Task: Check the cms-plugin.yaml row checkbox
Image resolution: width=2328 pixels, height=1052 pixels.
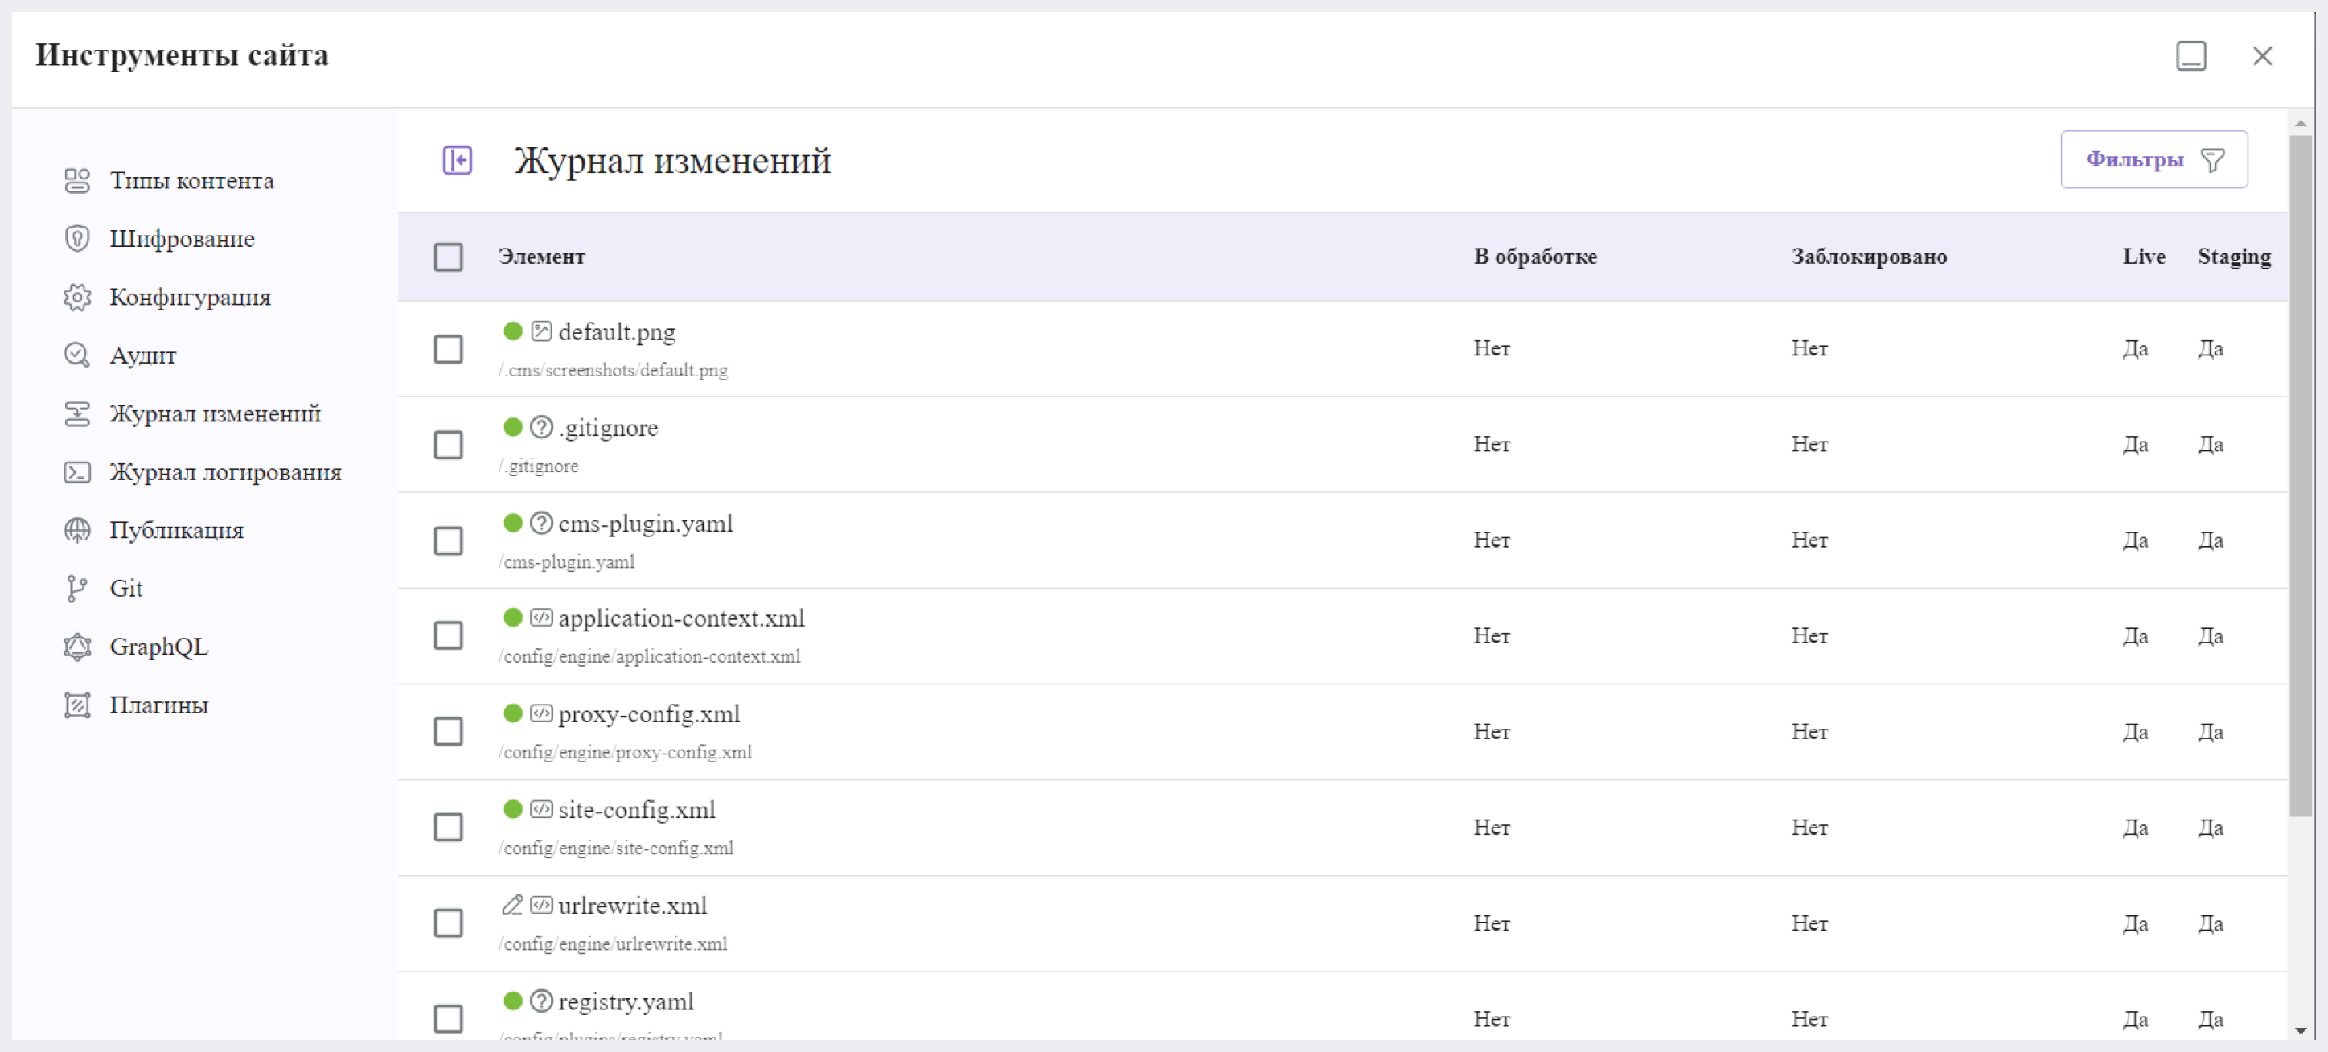Action: [448, 540]
